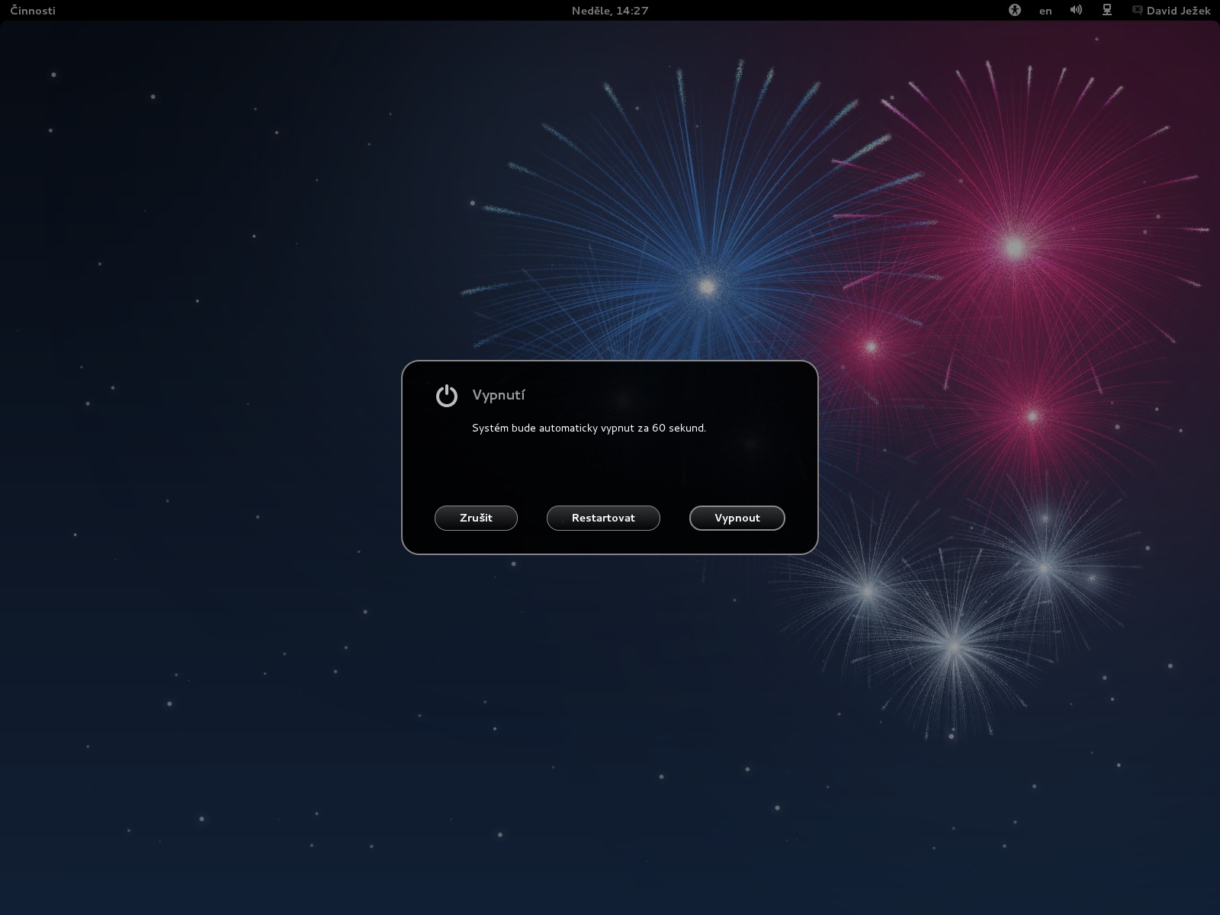Confirm shutdown with the Vypnout button
This screenshot has height=915, width=1220.
pos(737,518)
